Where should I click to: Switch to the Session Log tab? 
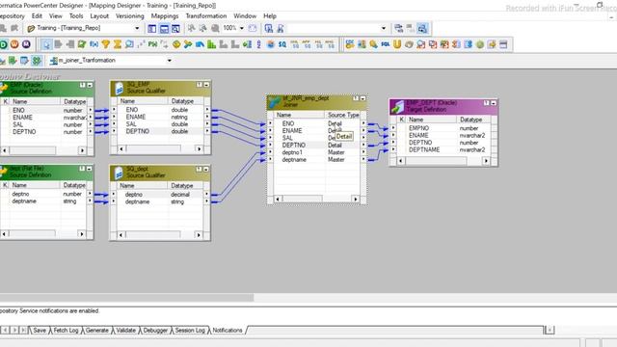[190, 331]
